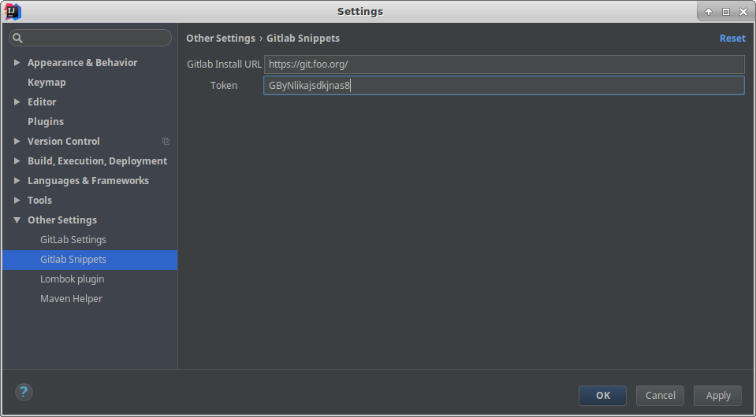Image resolution: width=756 pixels, height=417 pixels.
Task: Focus the Token input field
Action: click(x=504, y=86)
